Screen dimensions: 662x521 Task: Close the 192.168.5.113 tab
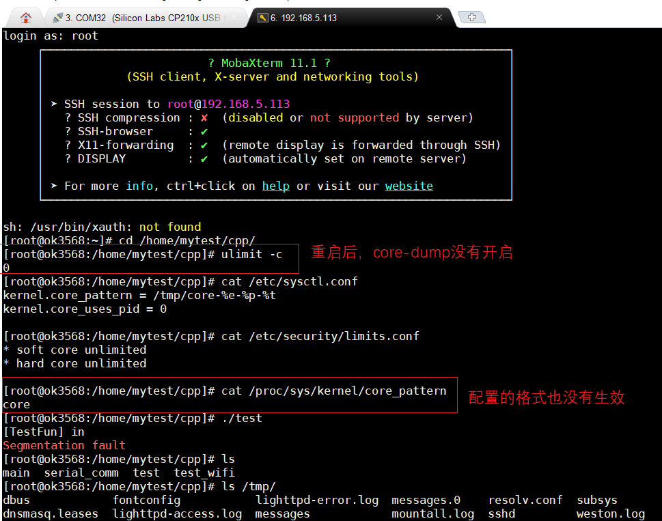(439, 17)
